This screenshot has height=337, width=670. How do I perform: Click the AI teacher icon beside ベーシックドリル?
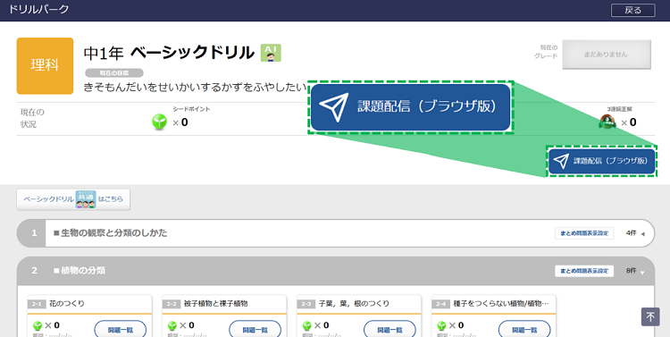click(x=271, y=53)
